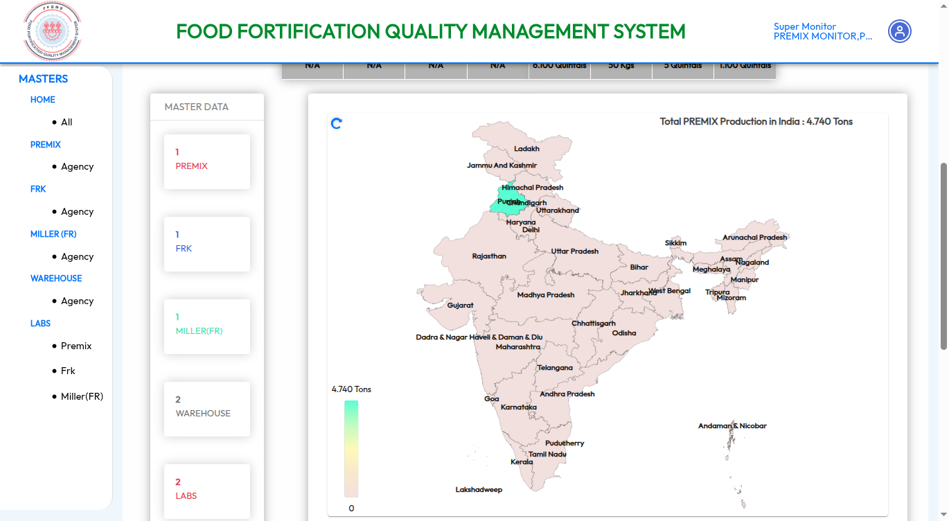Click Super Monitor user name text
949x521 pixels.
pyautogui.click(x=804, y=26)
